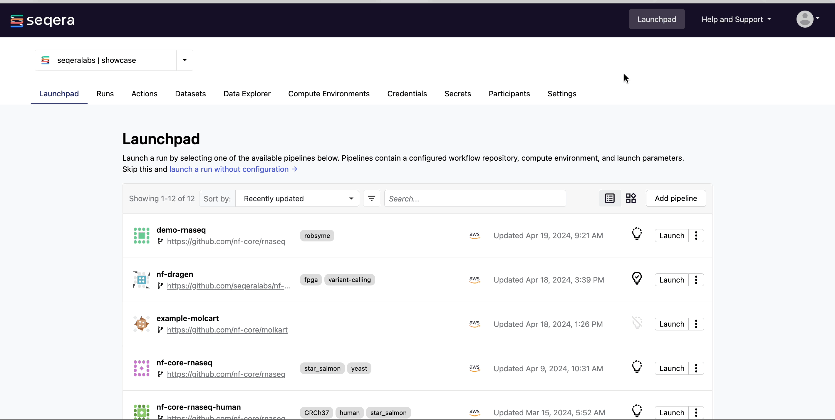Viewport: 835px width, 420px height.
Task: Switch to the Runs tab
Action: [105, 94]
